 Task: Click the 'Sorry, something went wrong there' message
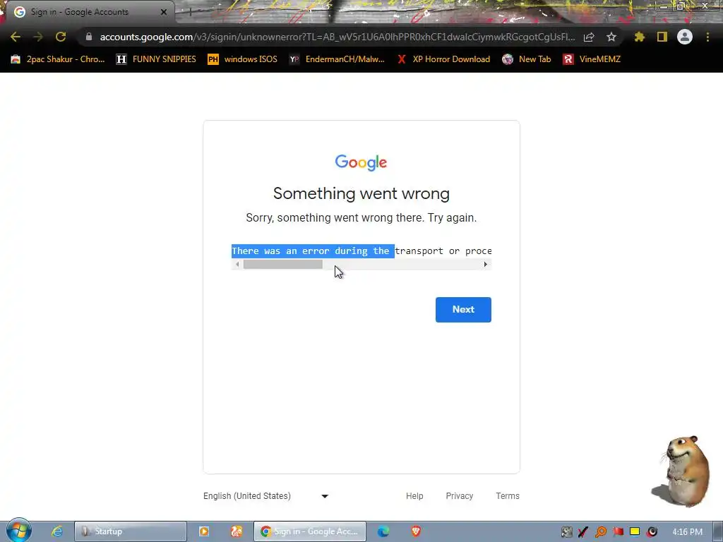(361, 217)
